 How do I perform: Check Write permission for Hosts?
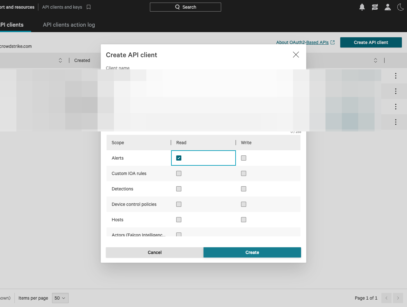coord(244,220)
